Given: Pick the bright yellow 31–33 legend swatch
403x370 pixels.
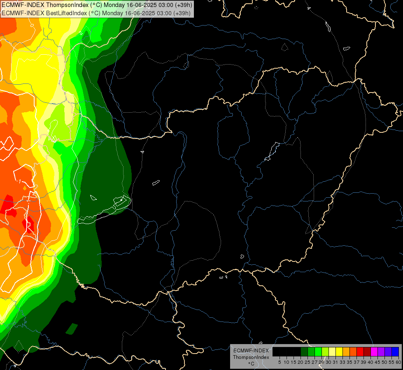Looking at the screenshot, I should point(339,352).
